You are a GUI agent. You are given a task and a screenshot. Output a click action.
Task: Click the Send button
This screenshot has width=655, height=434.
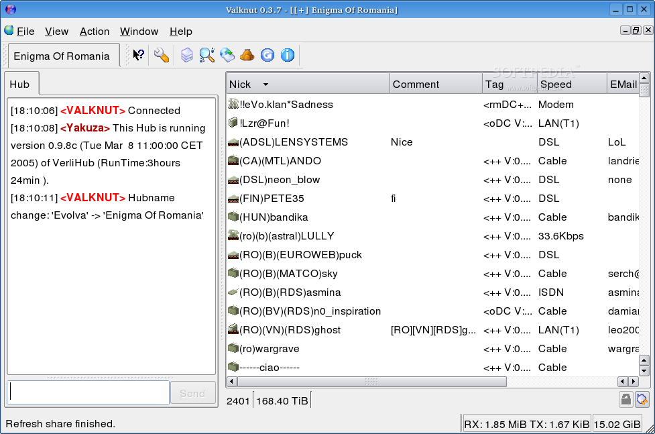(x=192, y=393)
